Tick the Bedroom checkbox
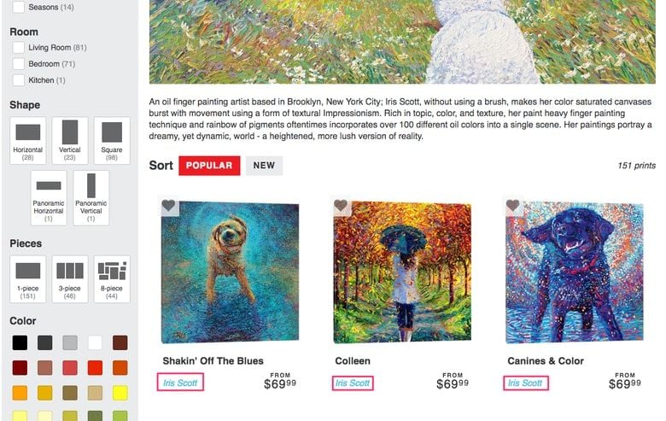This screenshot has width=666, height=421. coord(18,64)
